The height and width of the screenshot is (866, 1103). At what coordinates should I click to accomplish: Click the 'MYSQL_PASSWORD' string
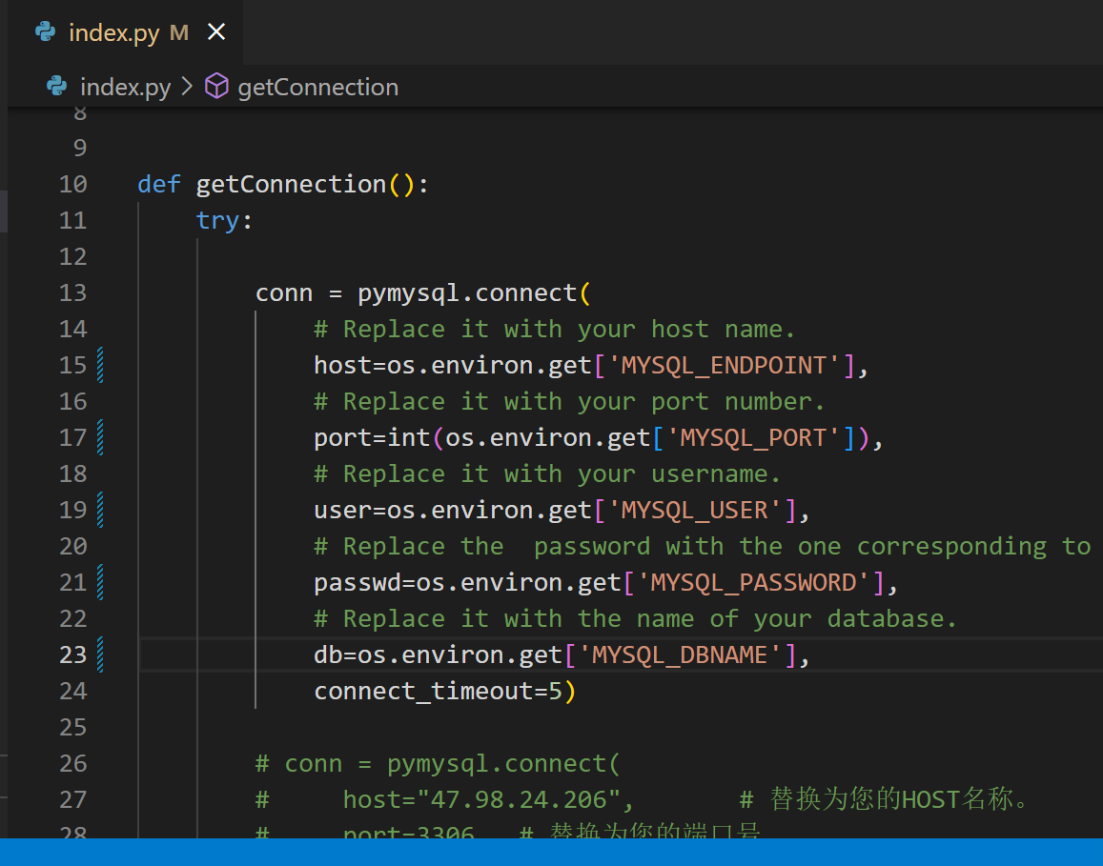tap(753, 583)
